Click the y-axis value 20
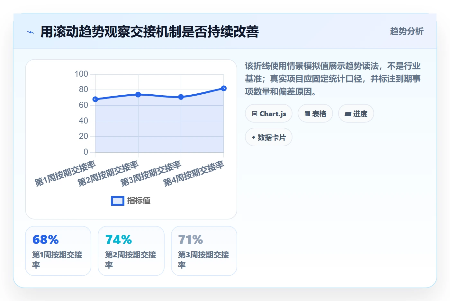Screen dimensions: 450x301 [x=84, y=136]
